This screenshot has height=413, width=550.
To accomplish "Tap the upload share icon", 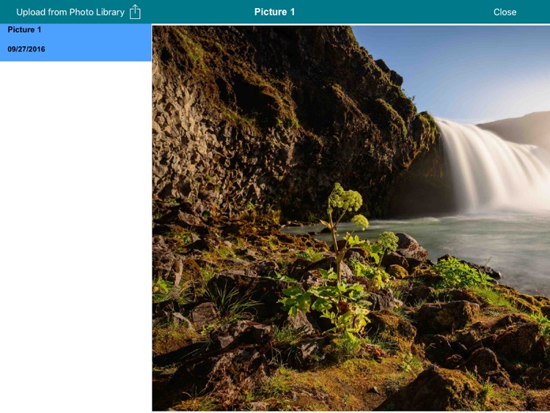I will coord(135,12).
